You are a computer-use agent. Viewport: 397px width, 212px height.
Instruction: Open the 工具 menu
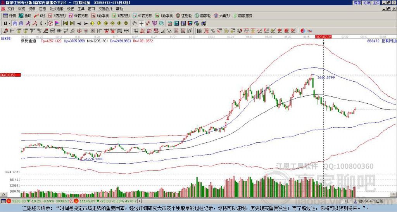[x=81, y=9]
